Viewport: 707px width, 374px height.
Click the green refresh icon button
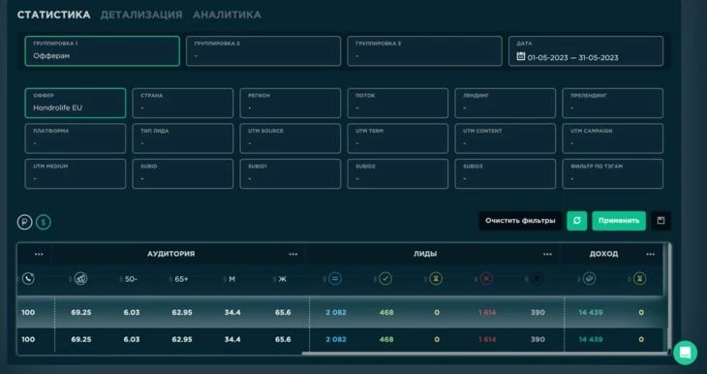(576, 221)
